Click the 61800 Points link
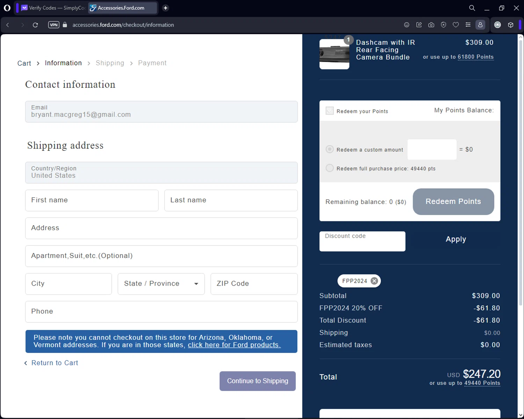The image size is (524, 419). [475, 57]
